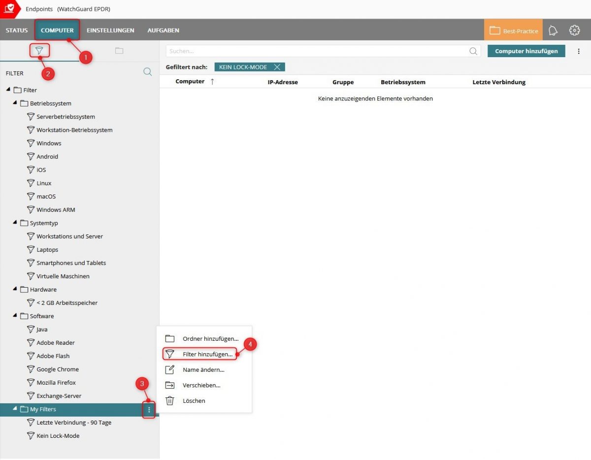
Task: Collapse the Software folder
Action: 16,316
